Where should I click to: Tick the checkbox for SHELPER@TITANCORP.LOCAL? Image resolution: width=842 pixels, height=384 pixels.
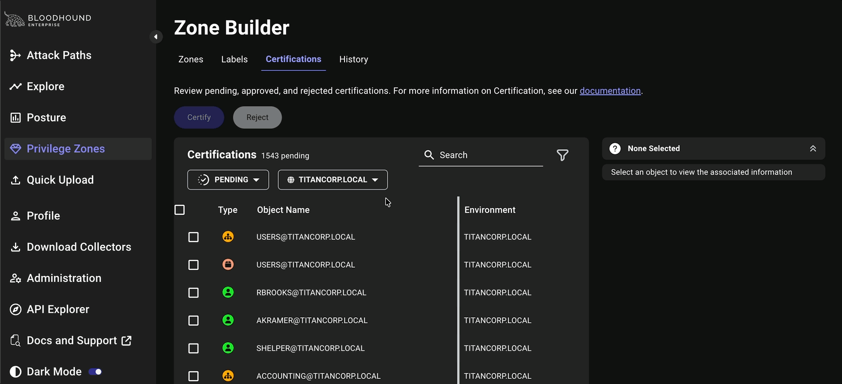193,348
